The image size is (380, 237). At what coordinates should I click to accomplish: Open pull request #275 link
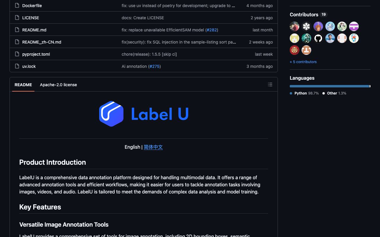tap(154, 66)
